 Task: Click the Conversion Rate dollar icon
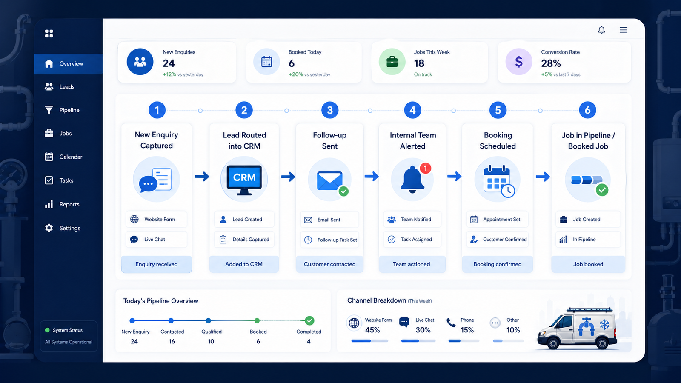tap(519, 62)
